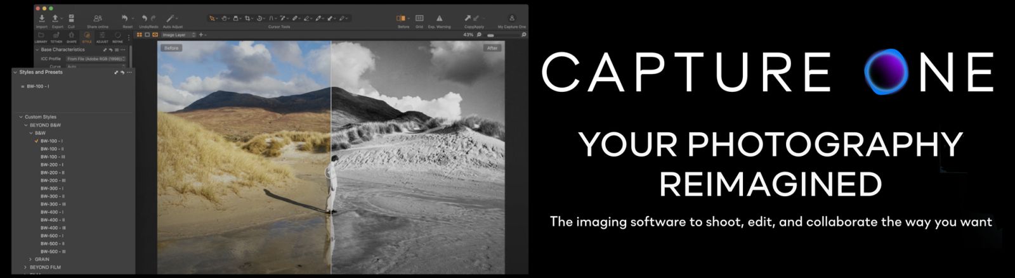Select the Rotate cursor tool
Viewport: 1015px width, 278px height.
(x=261, y=18)
